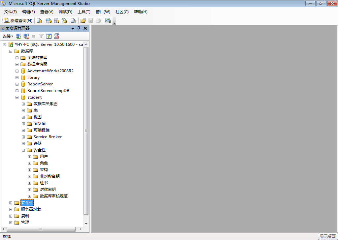
Task: Select the 管理 tree item
Action: click(x=25, y=223)
